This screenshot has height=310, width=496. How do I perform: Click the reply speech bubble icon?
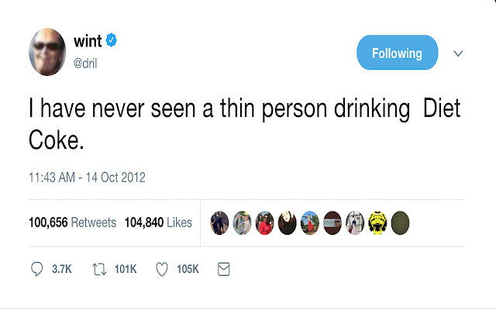coord(36,269)
